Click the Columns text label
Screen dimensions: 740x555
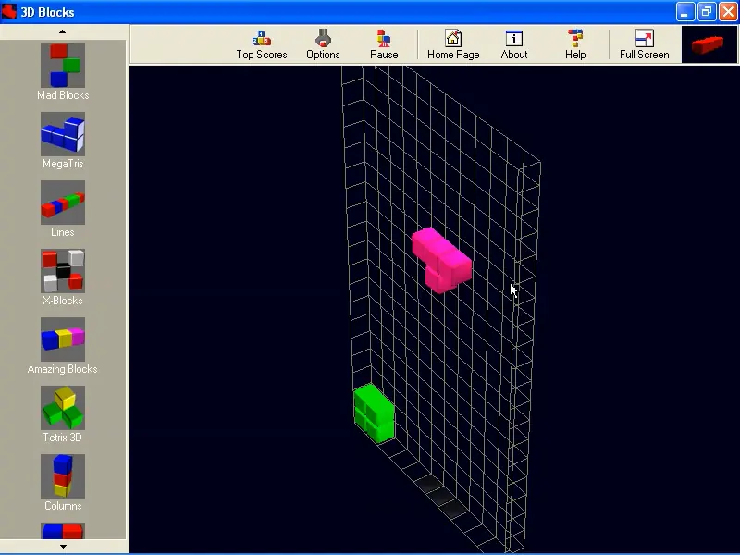(x=63, y=505)
